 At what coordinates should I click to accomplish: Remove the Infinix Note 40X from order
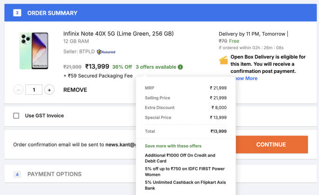75,90
